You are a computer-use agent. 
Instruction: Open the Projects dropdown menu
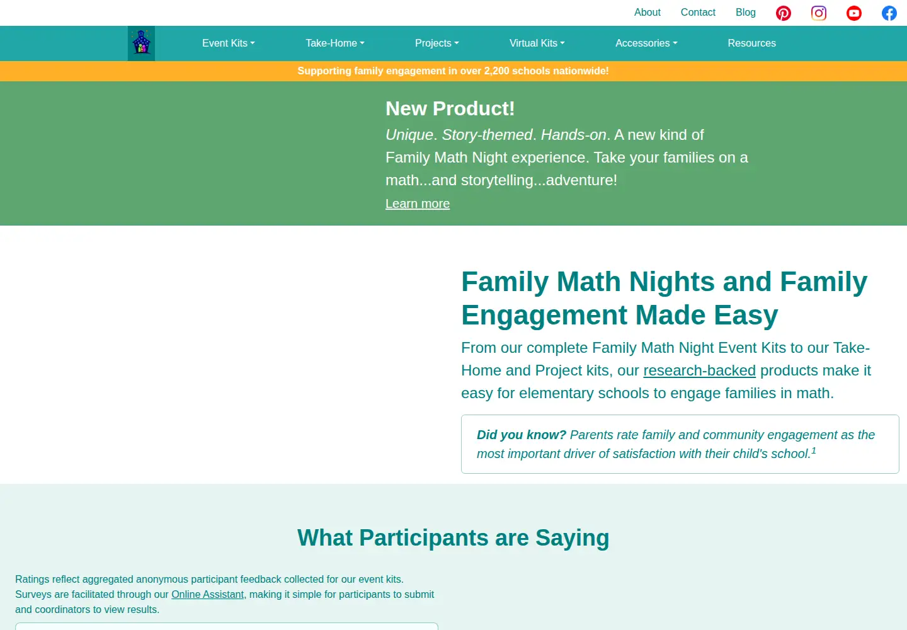(437, 43)
